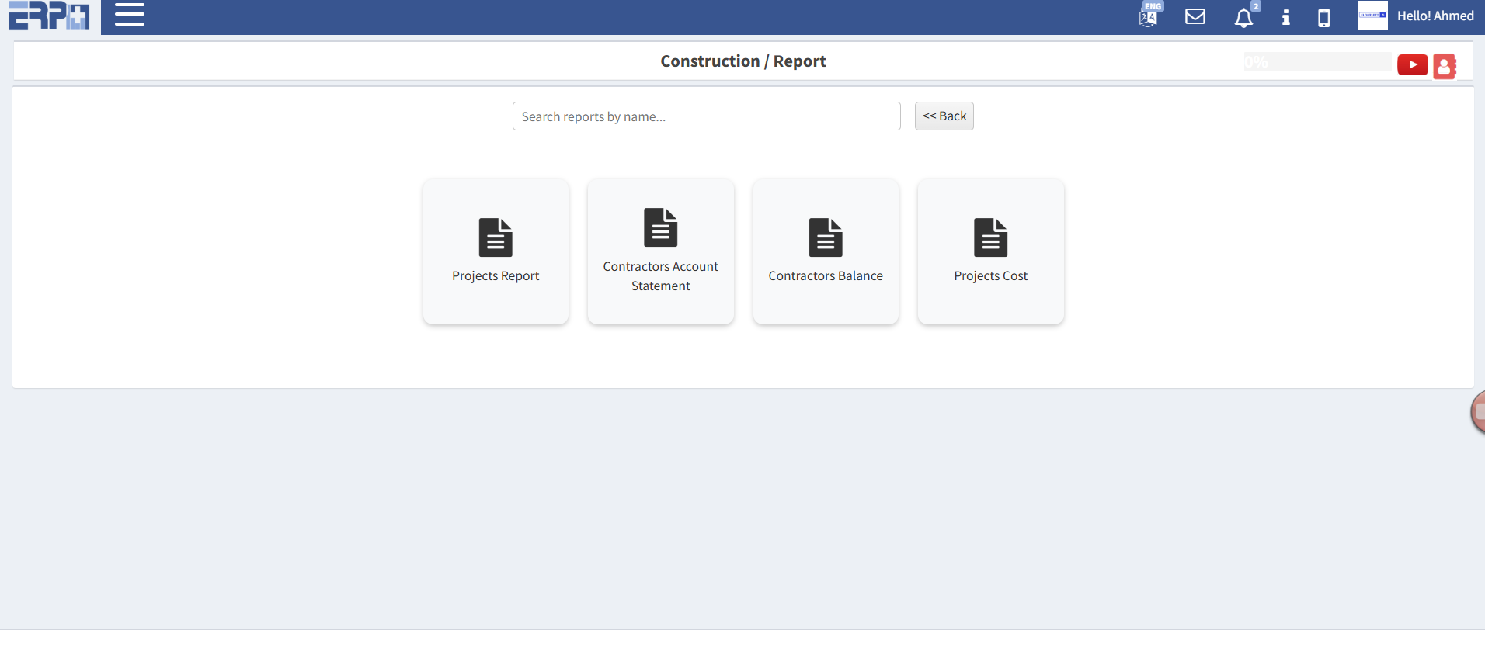Open the Projects Report document icon
Viewport: 1485px width, 648px height.
tap(496, 237)
